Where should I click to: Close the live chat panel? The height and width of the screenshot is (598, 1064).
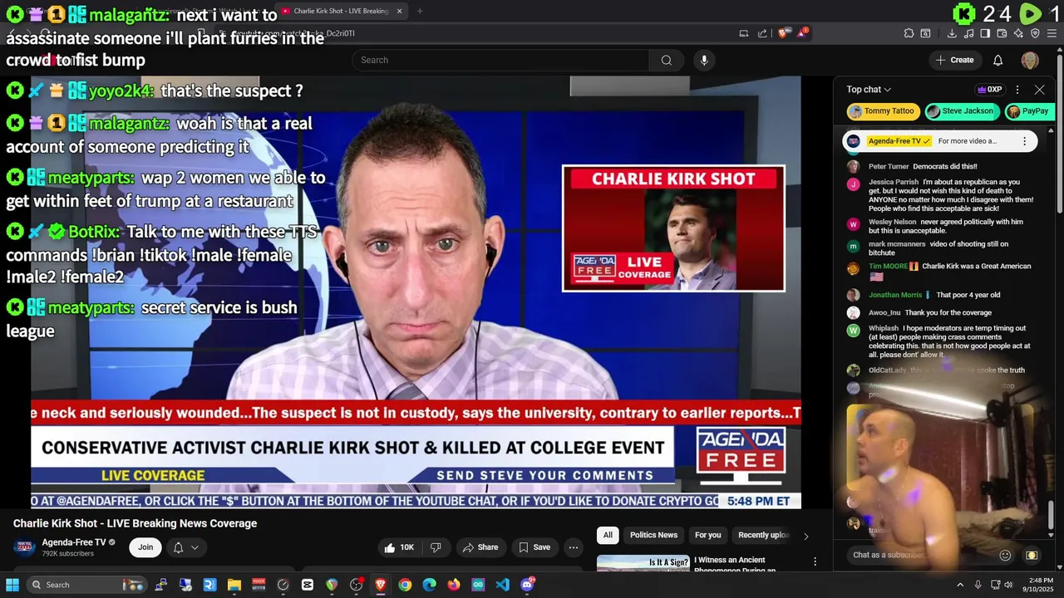[x=1039, y=90]
